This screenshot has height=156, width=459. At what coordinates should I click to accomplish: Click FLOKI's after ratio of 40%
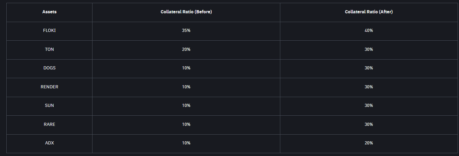tap(369, 30)
